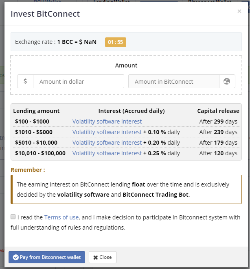Click the Close button at bottom

103,257
